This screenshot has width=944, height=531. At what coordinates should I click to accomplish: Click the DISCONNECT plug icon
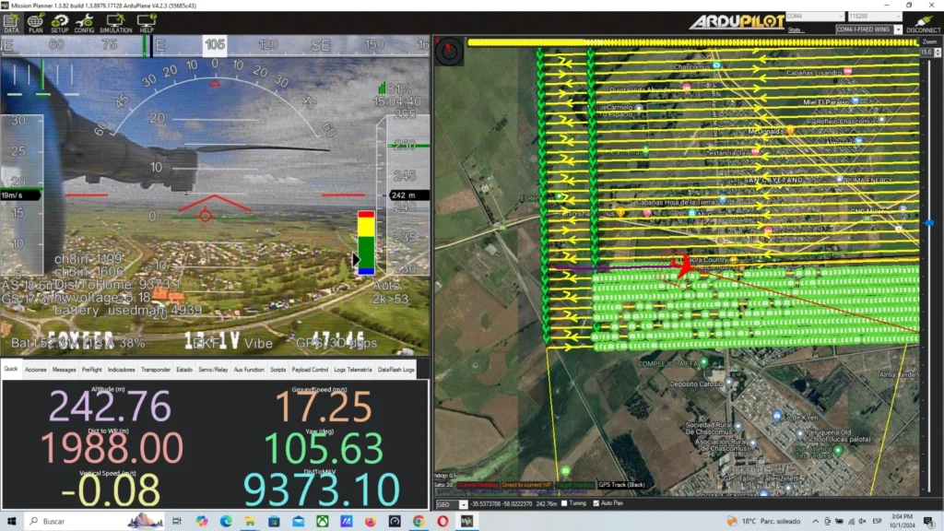(923, 22)
